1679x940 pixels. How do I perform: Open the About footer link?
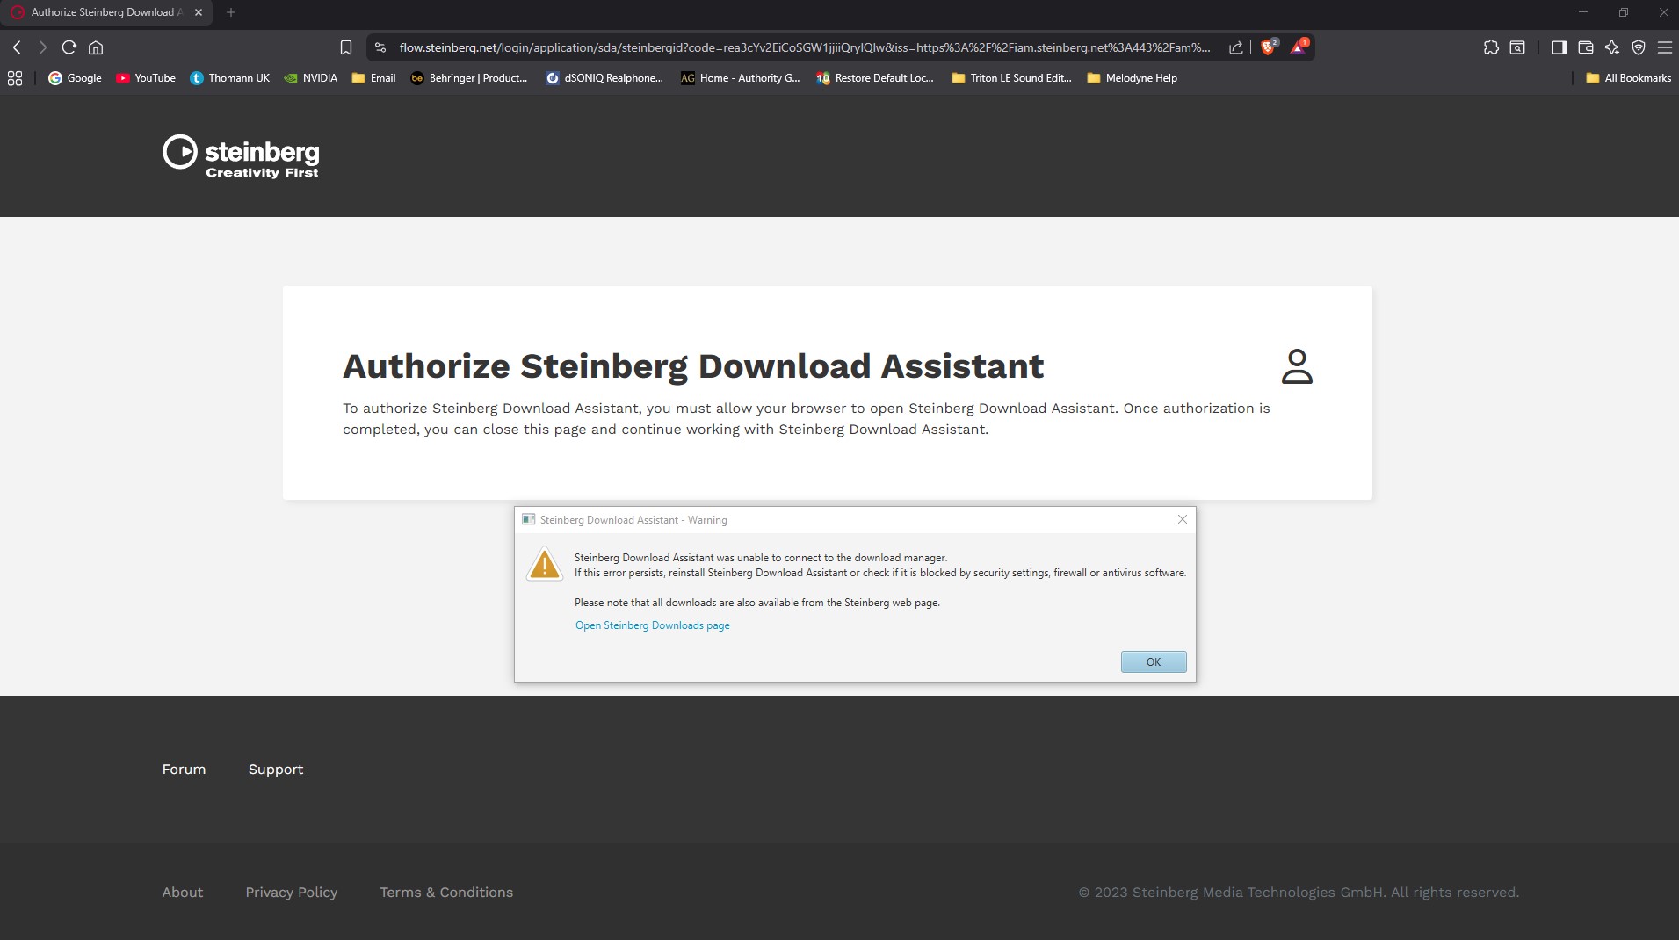pyautogui.click(x=183, y=892)
